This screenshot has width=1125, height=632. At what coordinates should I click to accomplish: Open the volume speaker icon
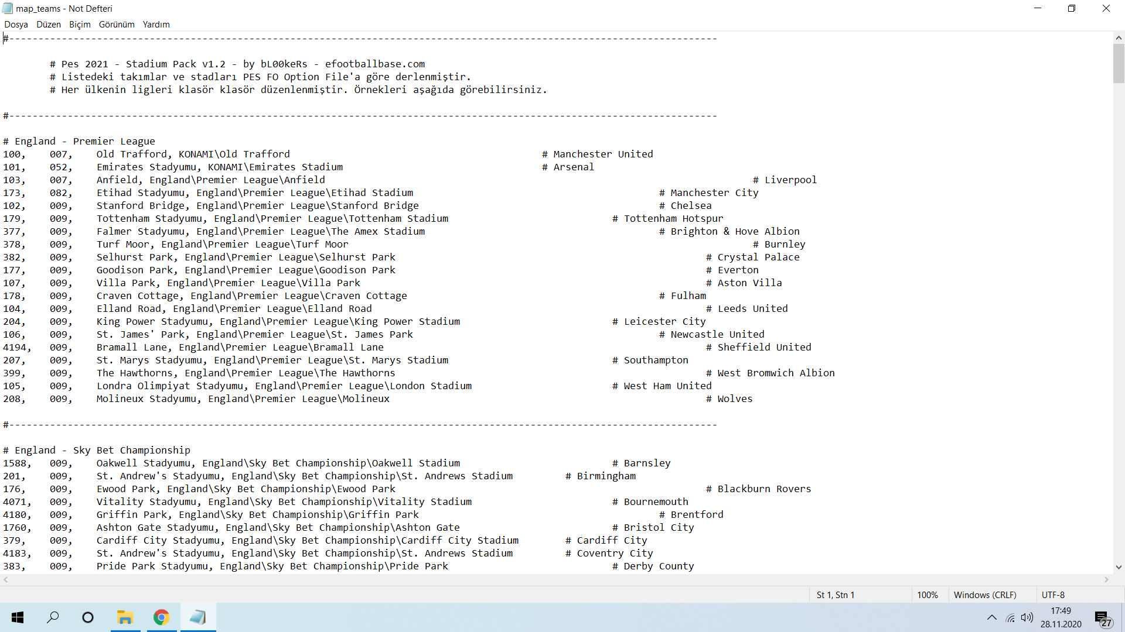click(1027, 618)
